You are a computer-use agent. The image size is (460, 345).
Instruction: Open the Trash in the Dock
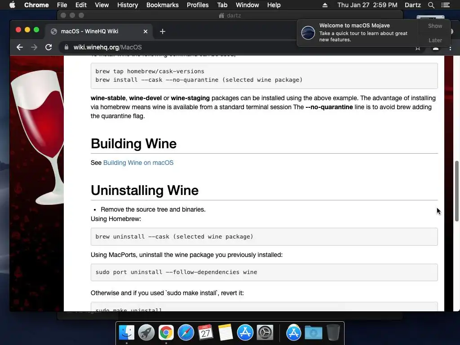(x=333, y=333)
